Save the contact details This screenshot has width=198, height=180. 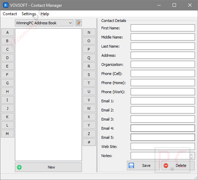(144, 165)
